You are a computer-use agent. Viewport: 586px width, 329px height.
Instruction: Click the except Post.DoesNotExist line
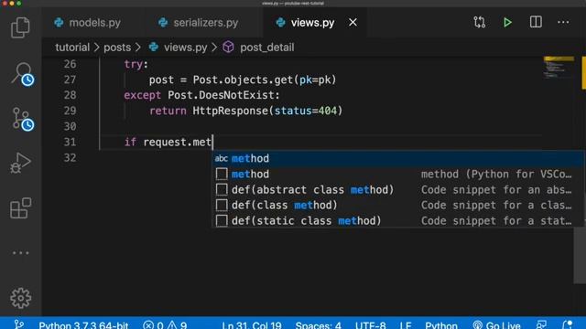pos(201,95)
